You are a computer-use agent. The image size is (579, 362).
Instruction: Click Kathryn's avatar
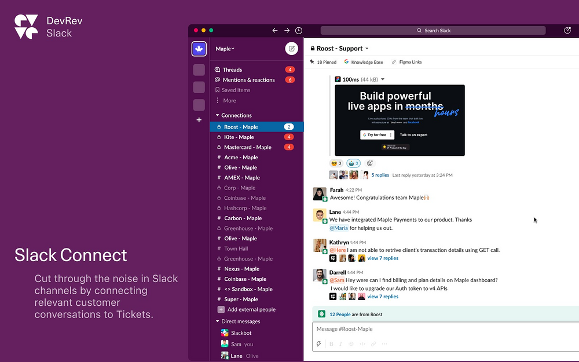(x=320, y=246)
